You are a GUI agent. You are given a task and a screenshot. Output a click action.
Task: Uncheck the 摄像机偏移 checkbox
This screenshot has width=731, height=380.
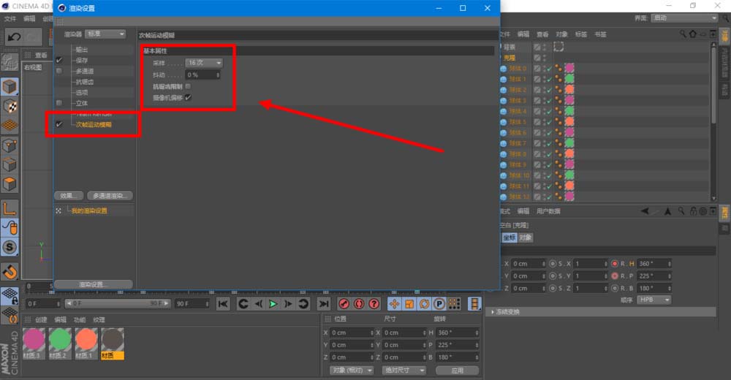coord(188,97)
